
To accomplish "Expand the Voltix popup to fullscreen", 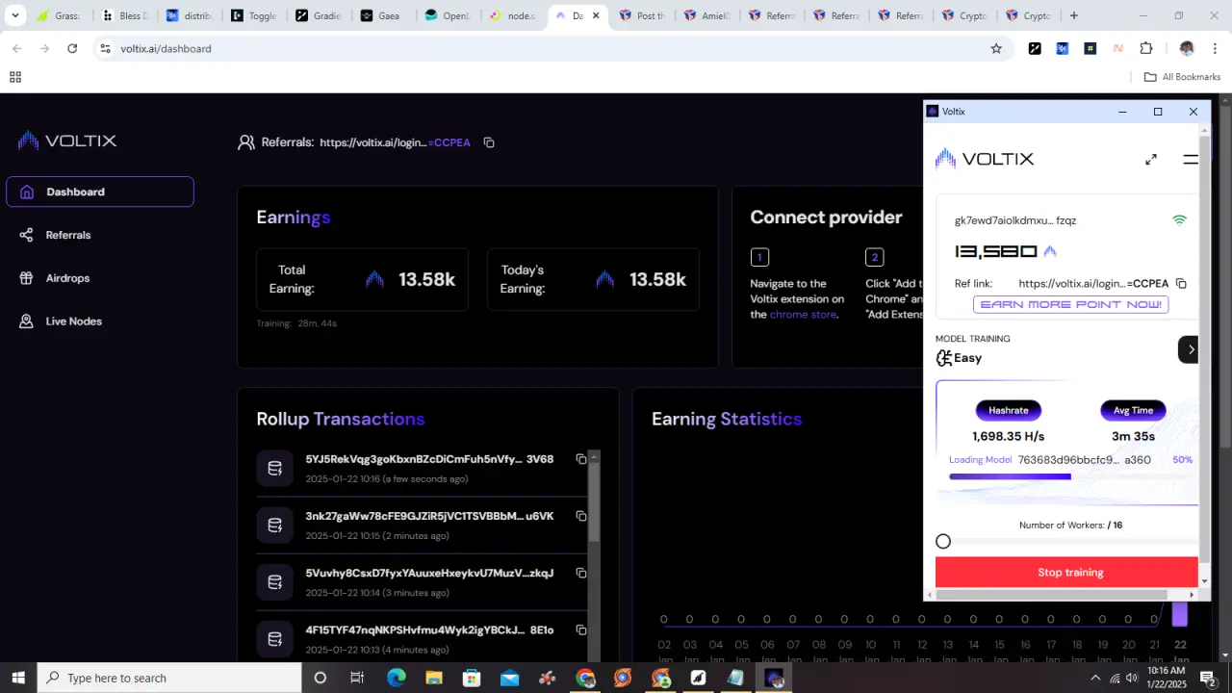I will click(1151, 160).
